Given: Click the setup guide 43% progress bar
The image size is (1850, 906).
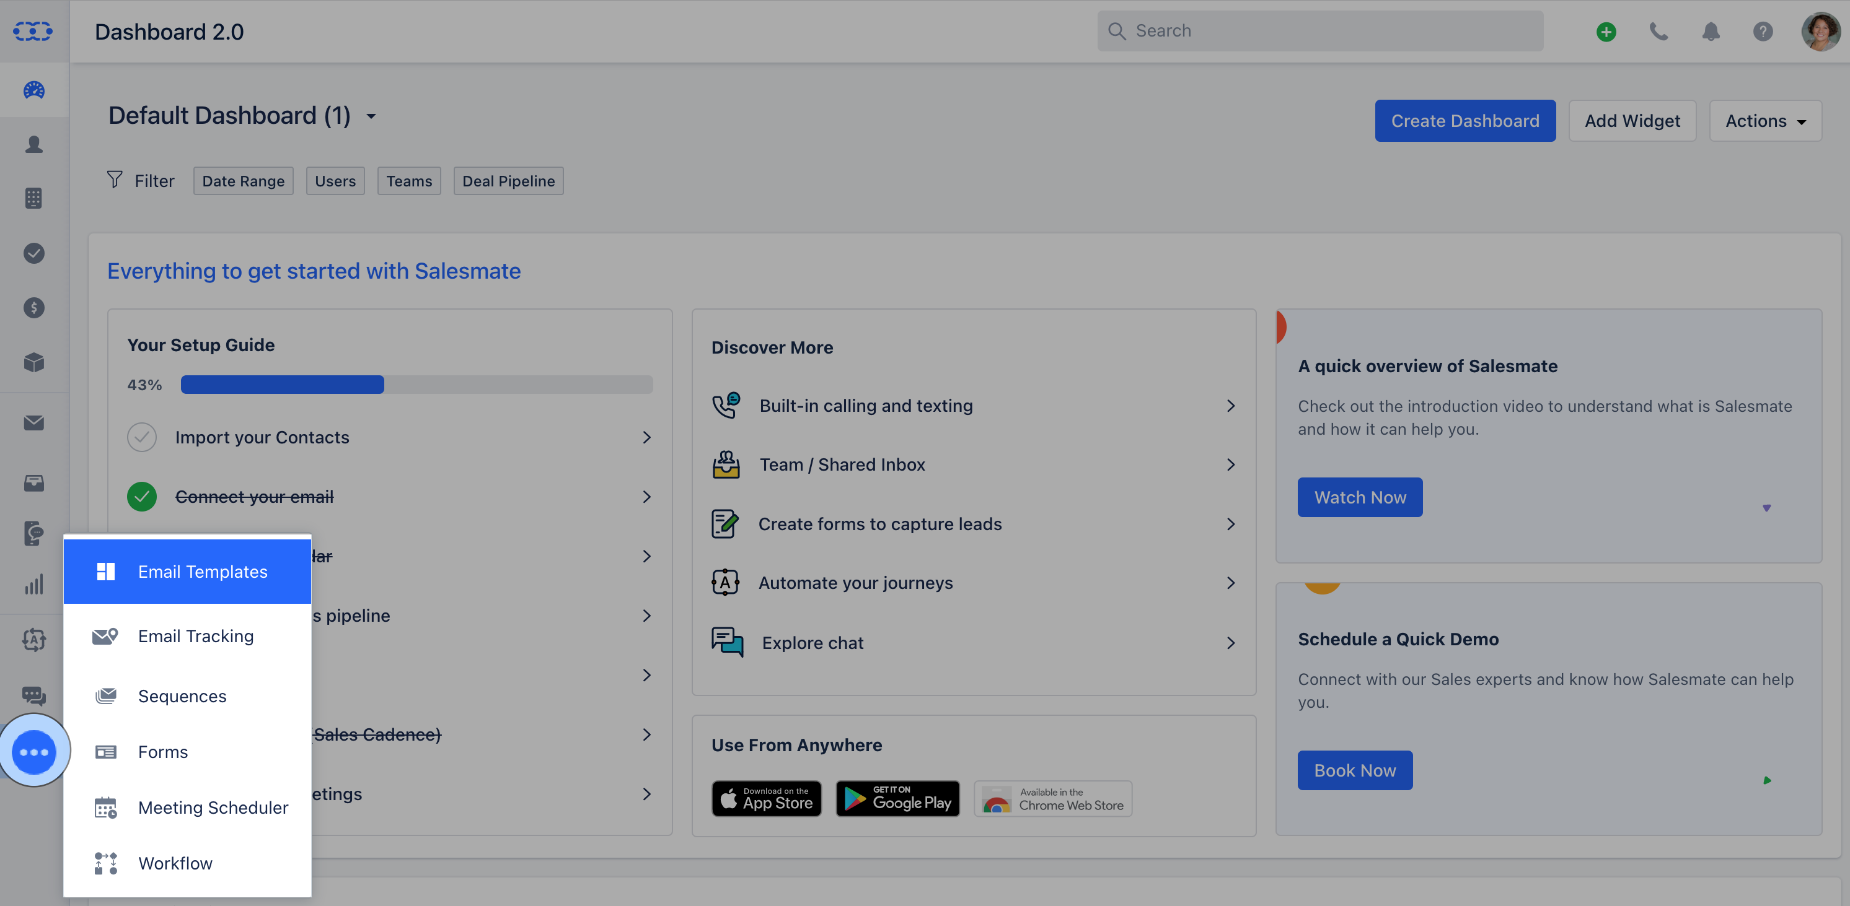Looking at the screenshot, I should click(416, 385).
